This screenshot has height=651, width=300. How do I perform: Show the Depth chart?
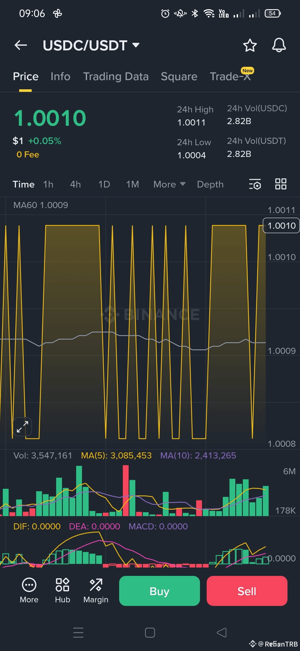tap(210, 184)
